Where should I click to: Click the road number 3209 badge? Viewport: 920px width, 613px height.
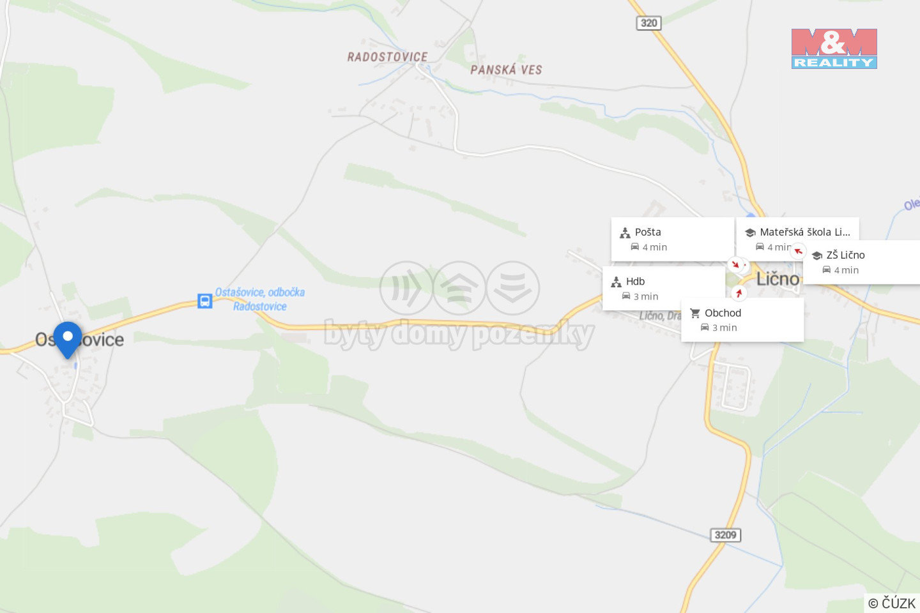(x=726, y=535)
